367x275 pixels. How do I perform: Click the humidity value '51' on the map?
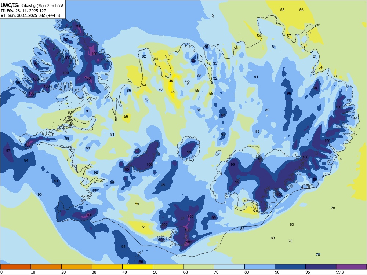(144, 227)
